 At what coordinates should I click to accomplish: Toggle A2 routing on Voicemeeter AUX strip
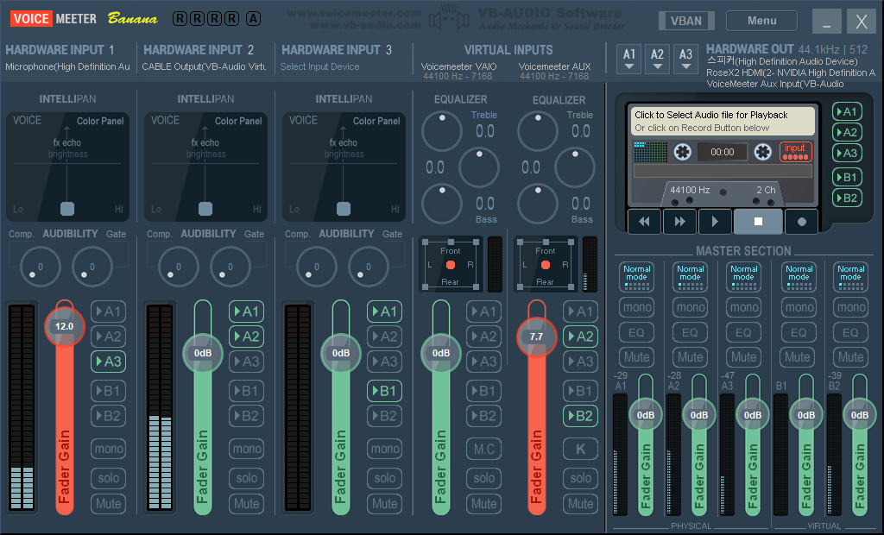[580, 337]
